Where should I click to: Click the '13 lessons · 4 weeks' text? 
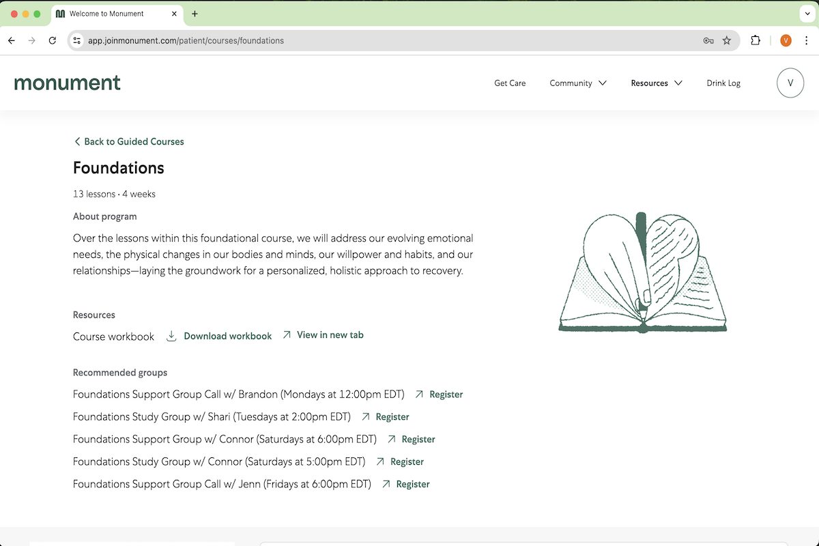point(114,194)
